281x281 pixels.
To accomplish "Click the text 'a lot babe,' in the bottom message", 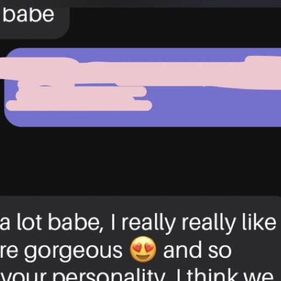I will pos(53,223).
